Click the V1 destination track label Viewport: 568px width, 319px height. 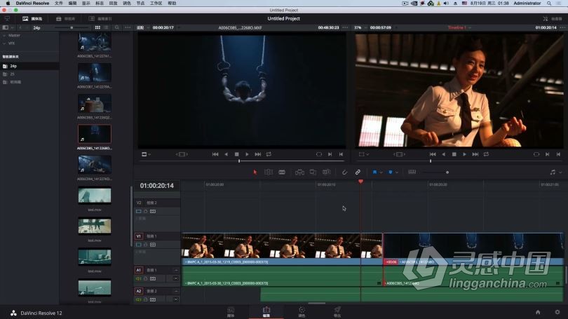click(139, 236)
